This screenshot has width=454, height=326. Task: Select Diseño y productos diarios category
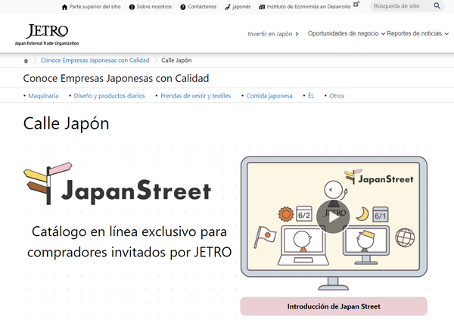[109, 96]
